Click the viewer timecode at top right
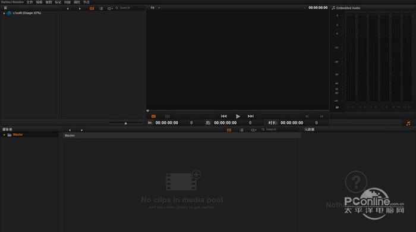The width and height of the screenshot is (416, 232). point(318,8)
